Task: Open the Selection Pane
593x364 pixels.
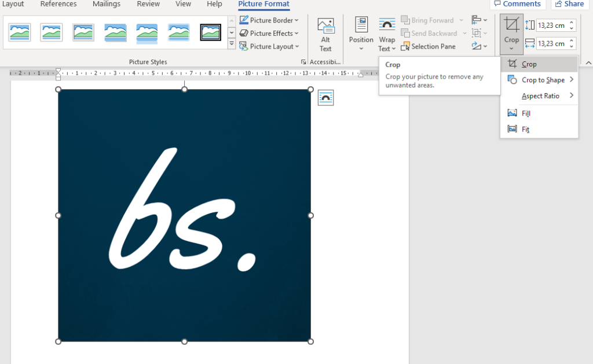Action: pos(429,46)
